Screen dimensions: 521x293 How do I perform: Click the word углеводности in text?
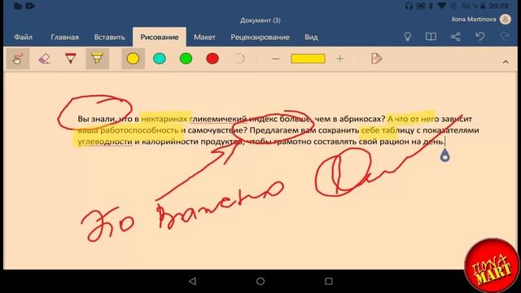(105, 142)
